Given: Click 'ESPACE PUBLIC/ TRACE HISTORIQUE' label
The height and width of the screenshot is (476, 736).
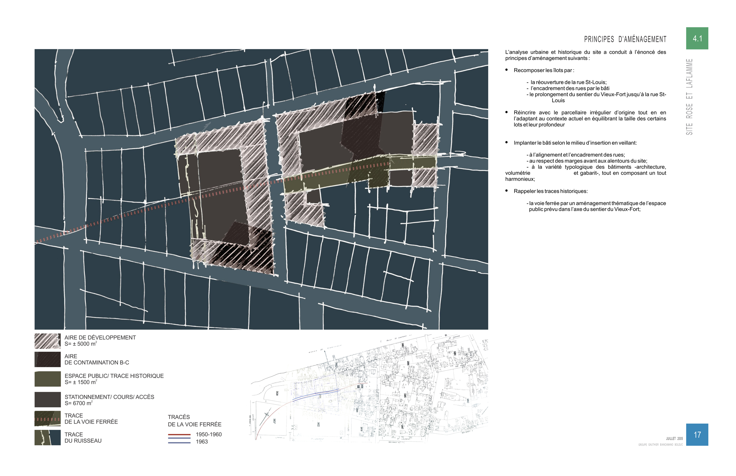Looking at the screenshot, I should tap(114, 376).
